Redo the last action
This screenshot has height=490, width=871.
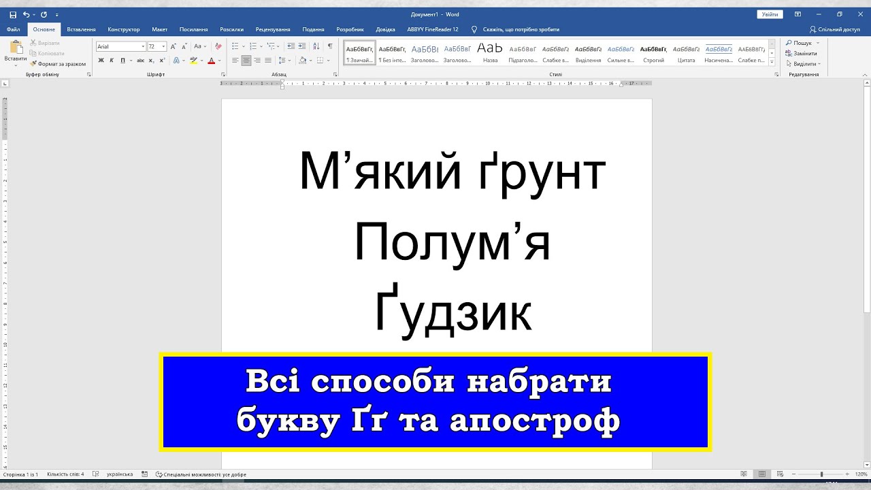[44, 14]
